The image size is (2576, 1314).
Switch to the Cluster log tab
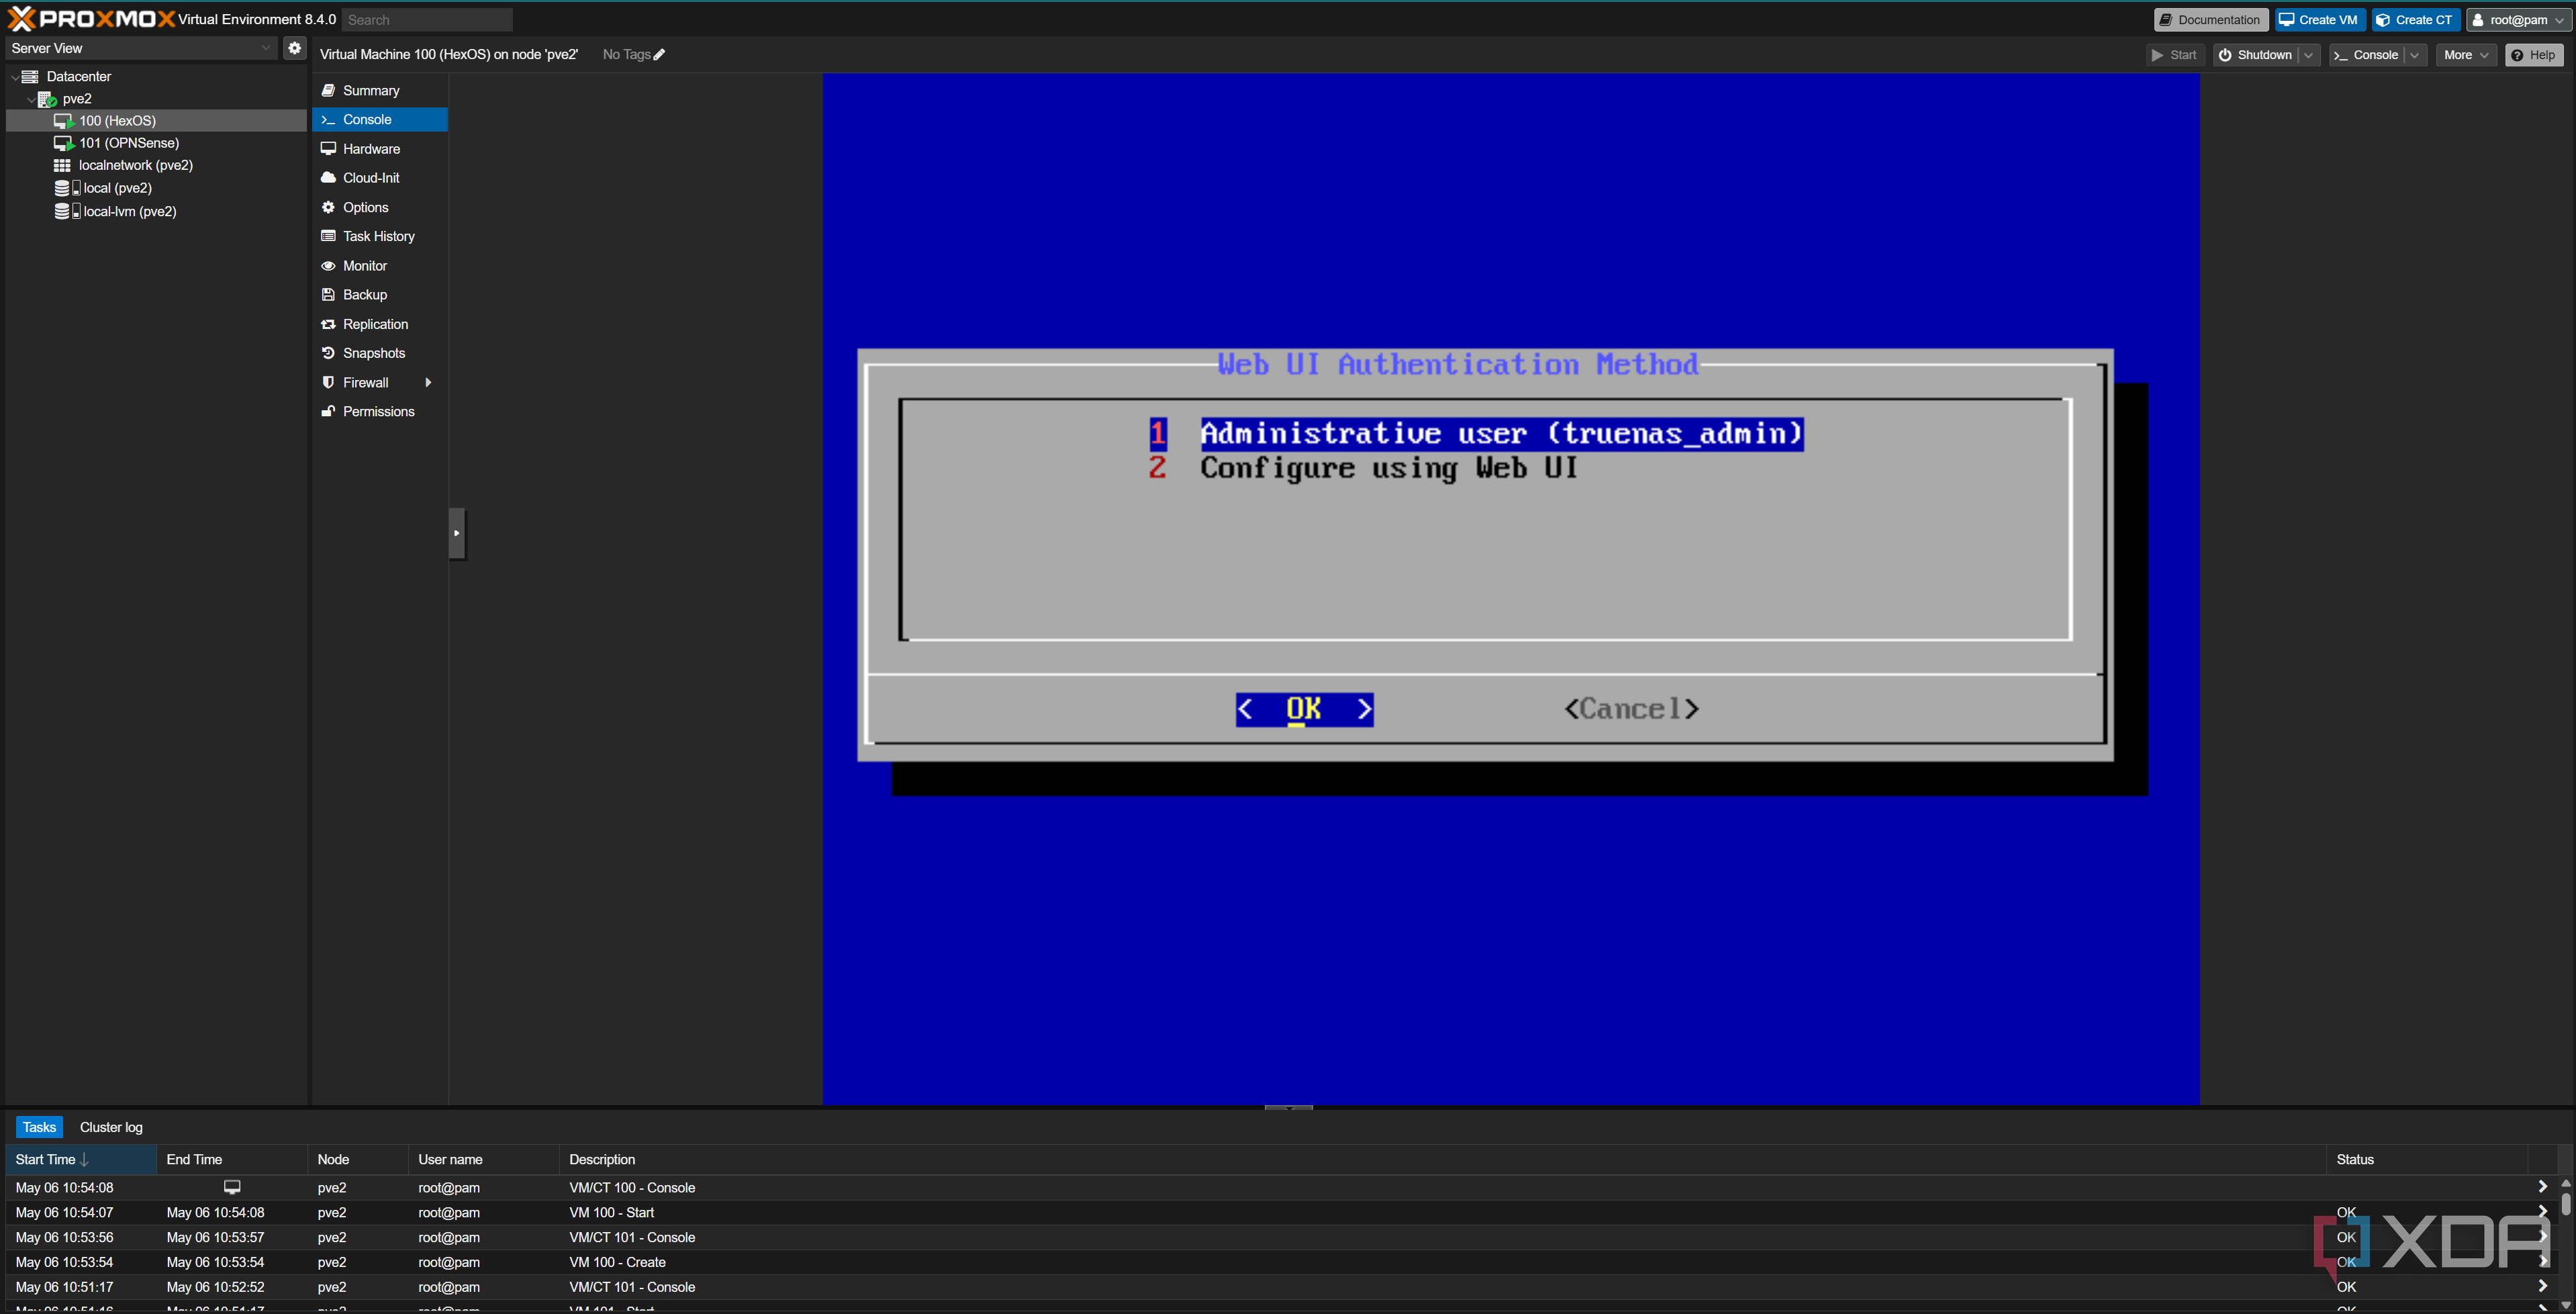point(111,1127)
